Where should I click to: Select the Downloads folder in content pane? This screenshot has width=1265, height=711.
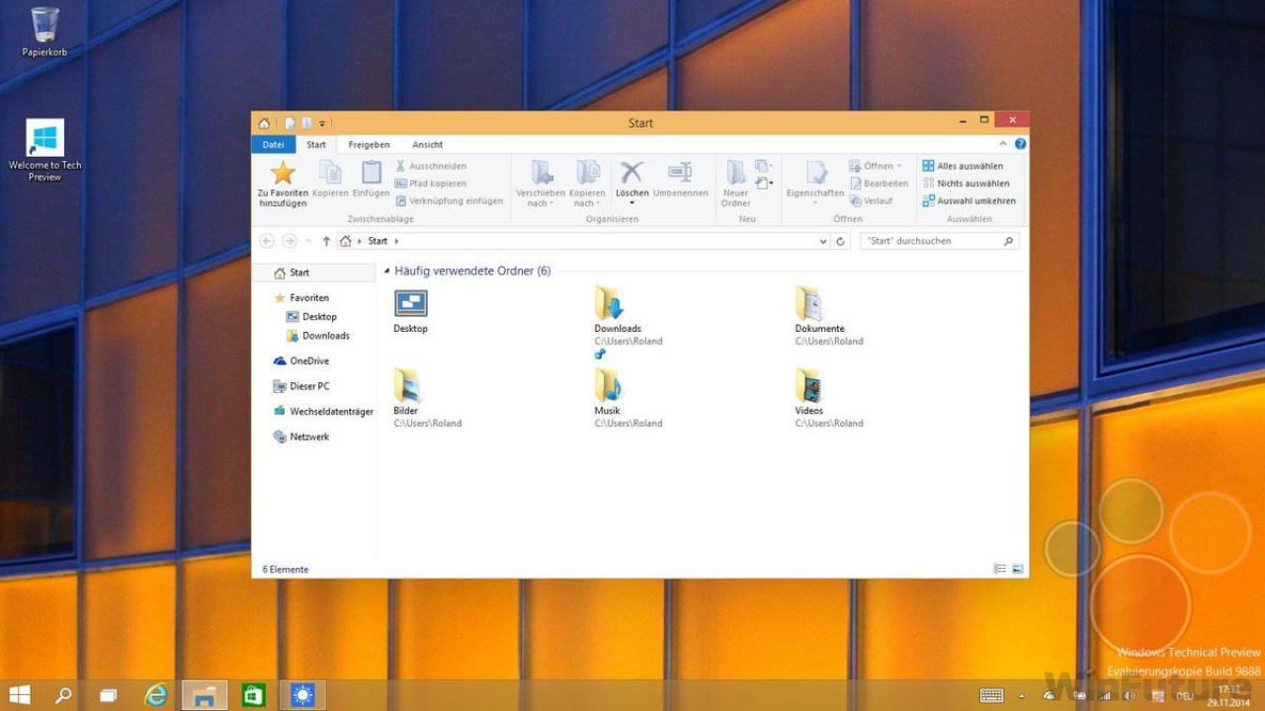(609, 303)
